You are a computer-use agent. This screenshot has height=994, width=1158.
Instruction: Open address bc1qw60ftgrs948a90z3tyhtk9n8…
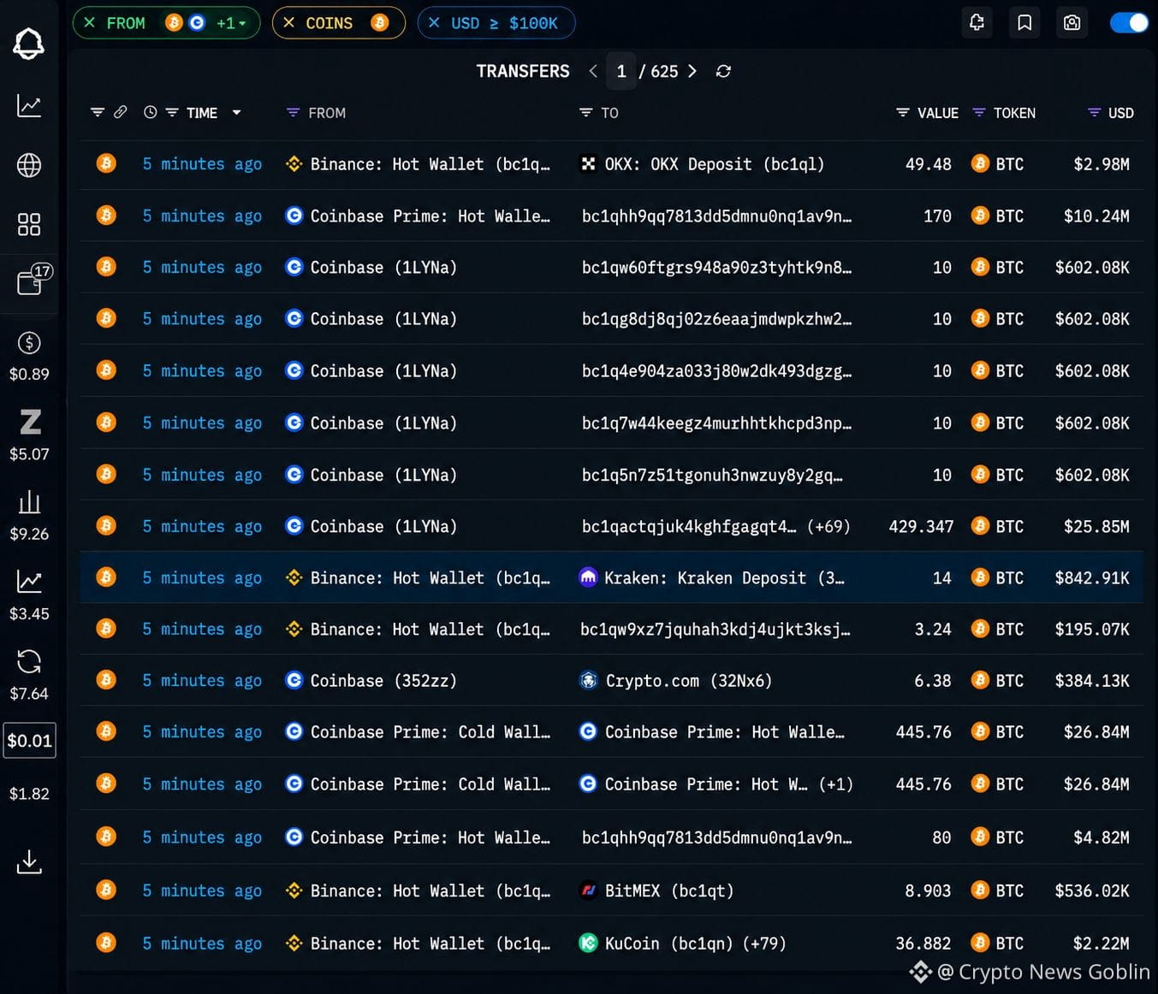tap(716, 267)
